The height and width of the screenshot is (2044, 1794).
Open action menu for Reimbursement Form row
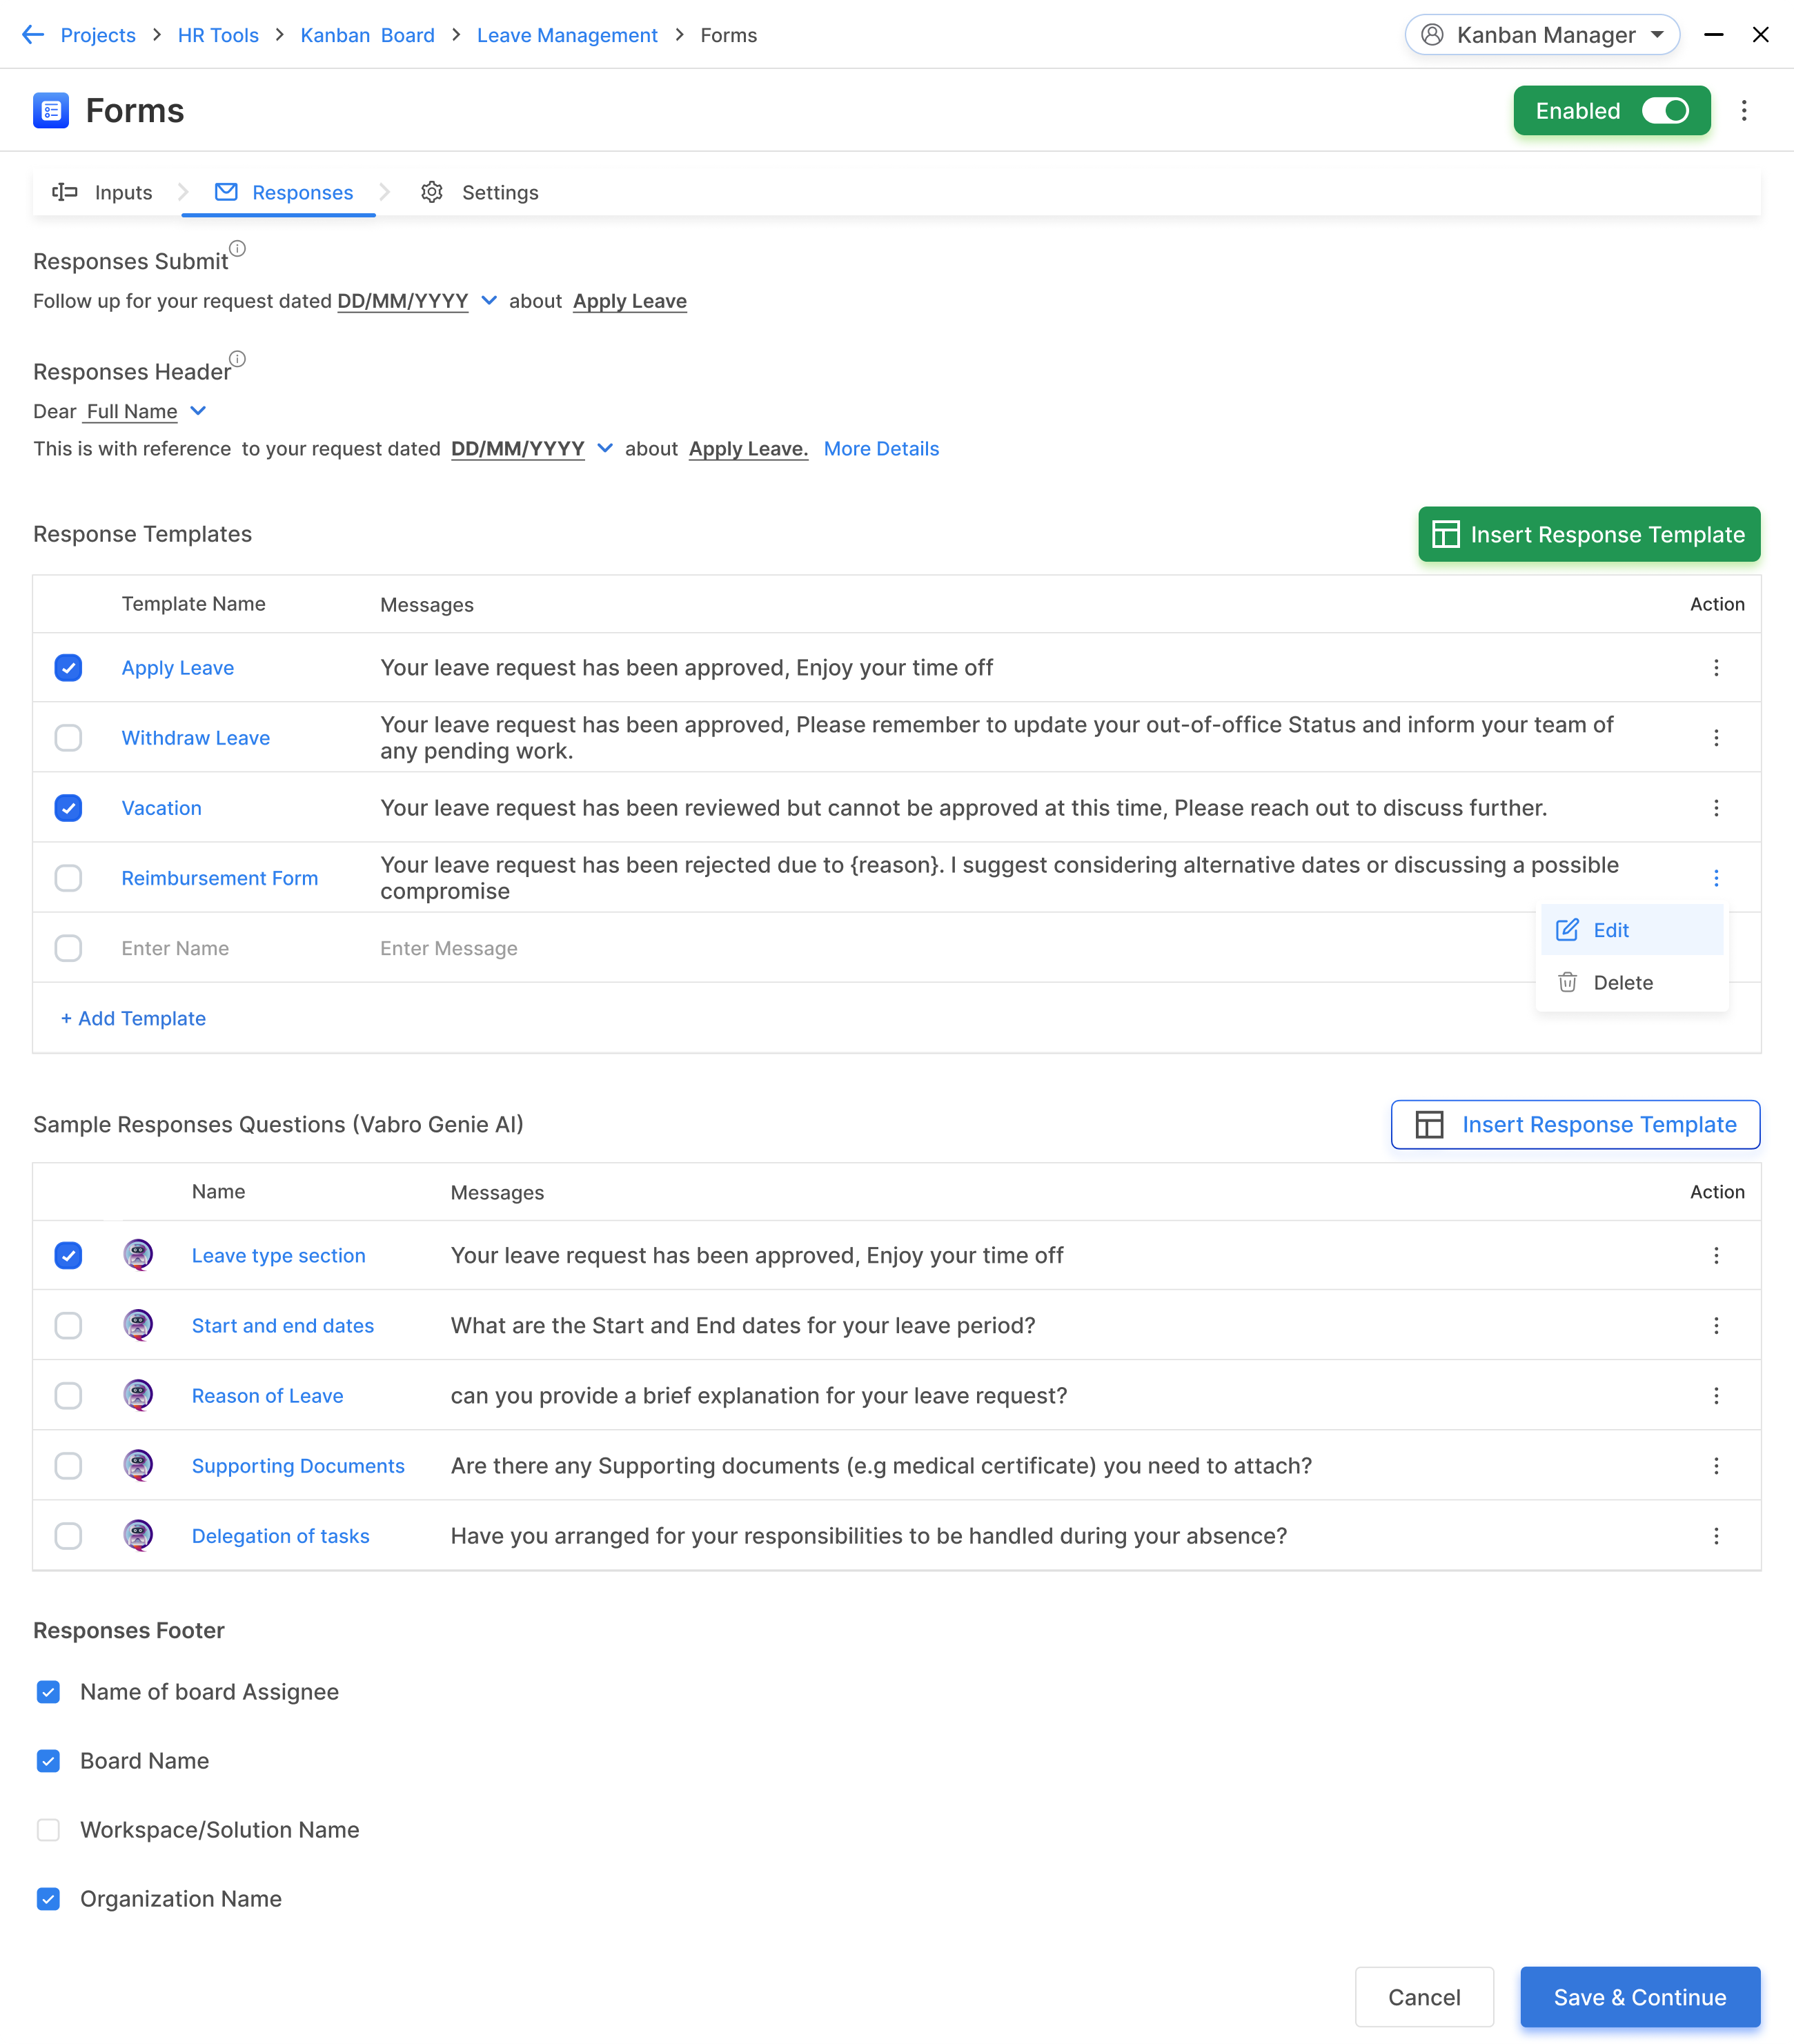[1716, 878]
